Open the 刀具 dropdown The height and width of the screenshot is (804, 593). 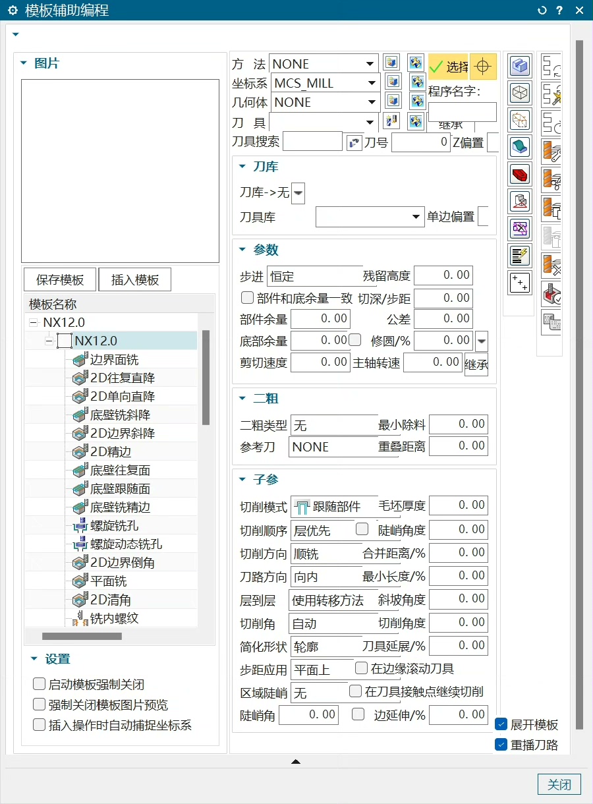click(324, 121)
